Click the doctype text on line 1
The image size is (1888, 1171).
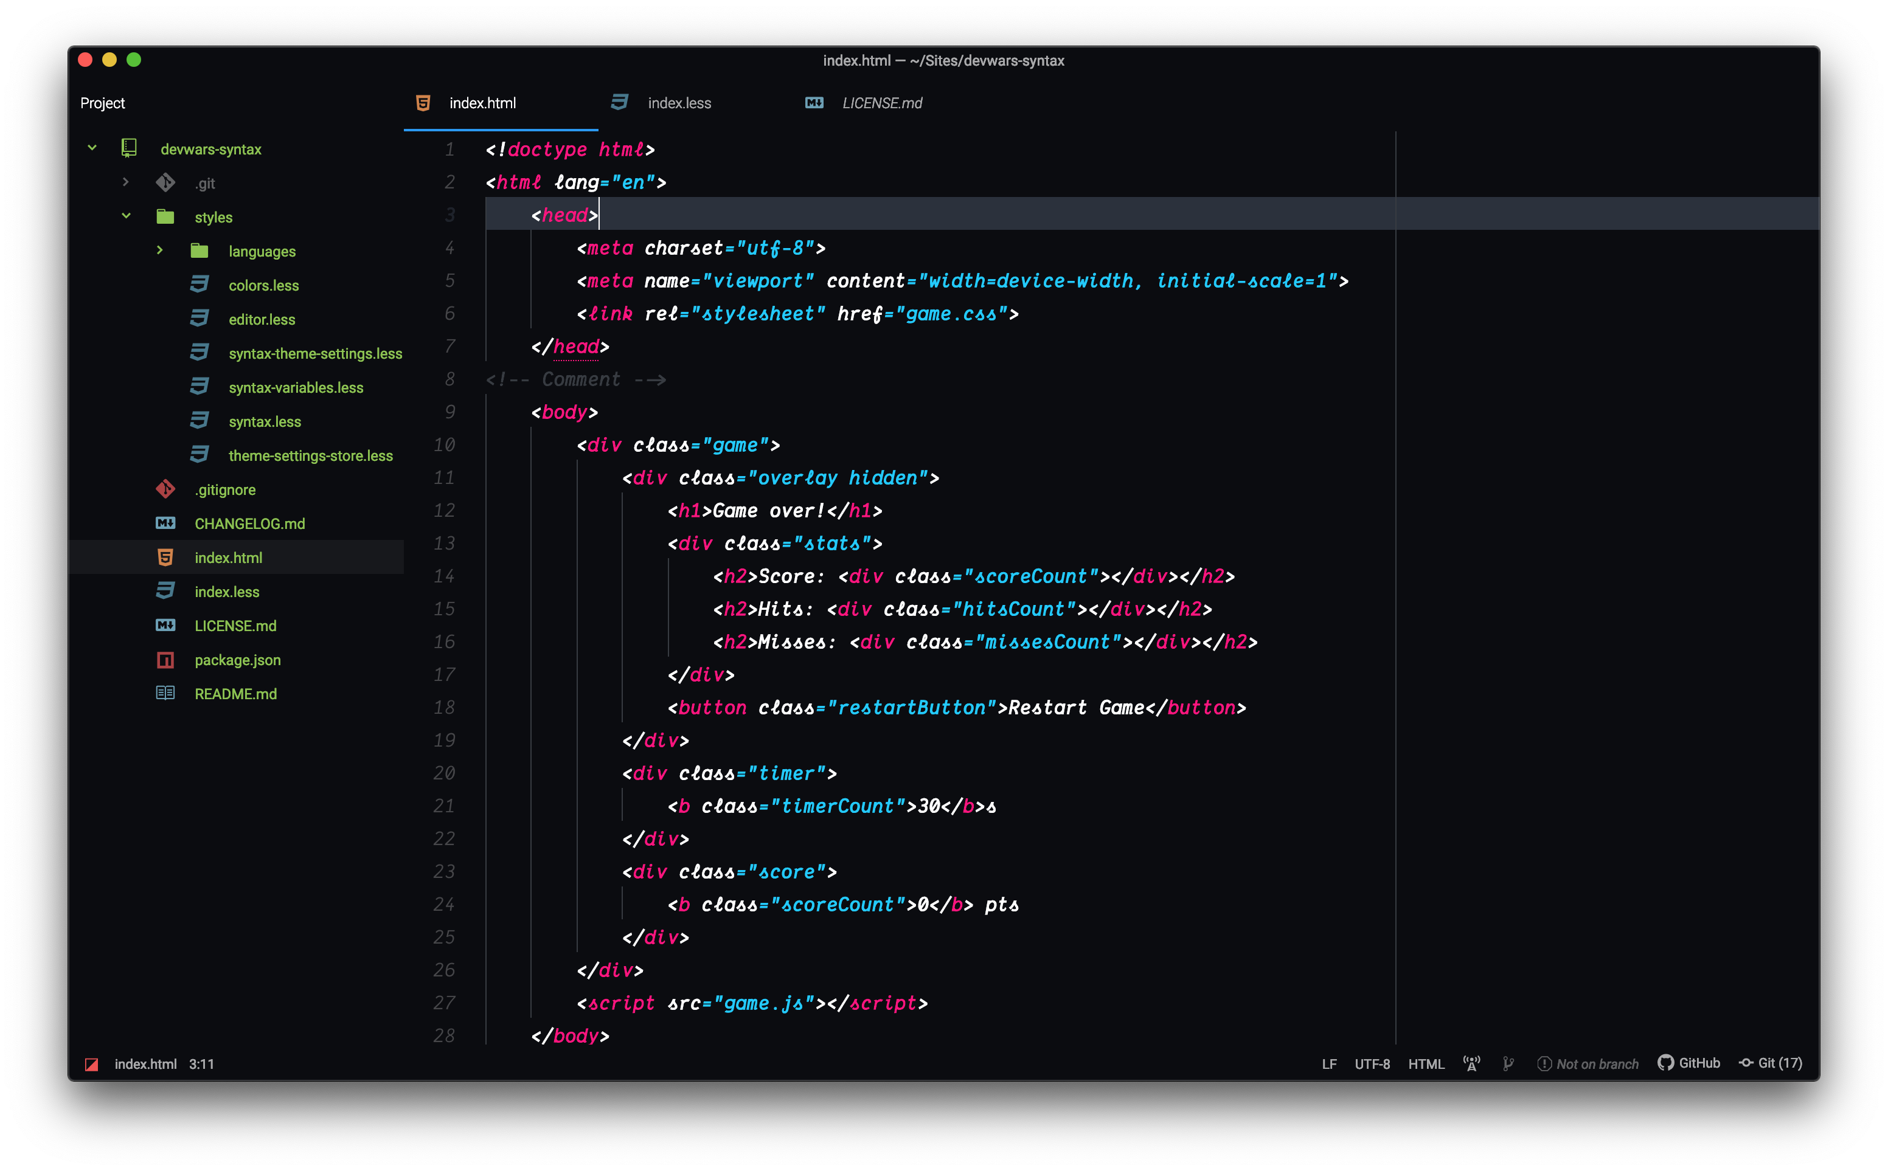(x=547, y=150)
